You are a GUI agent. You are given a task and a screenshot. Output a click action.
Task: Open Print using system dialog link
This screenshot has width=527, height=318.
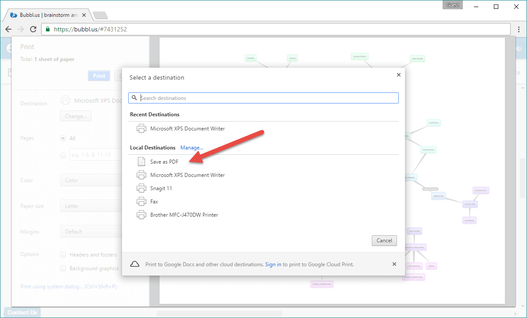(69, 287)
